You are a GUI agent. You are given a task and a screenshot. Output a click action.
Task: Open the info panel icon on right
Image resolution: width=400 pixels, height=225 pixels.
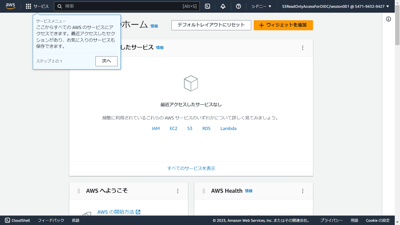(x=388, y=19)
